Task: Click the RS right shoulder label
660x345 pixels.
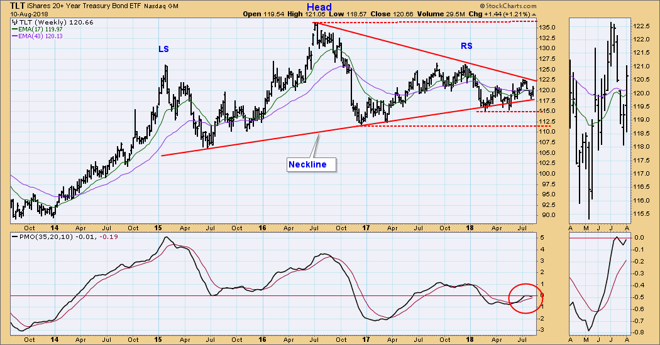Action: pyautogui.click(x=466, y=45)
